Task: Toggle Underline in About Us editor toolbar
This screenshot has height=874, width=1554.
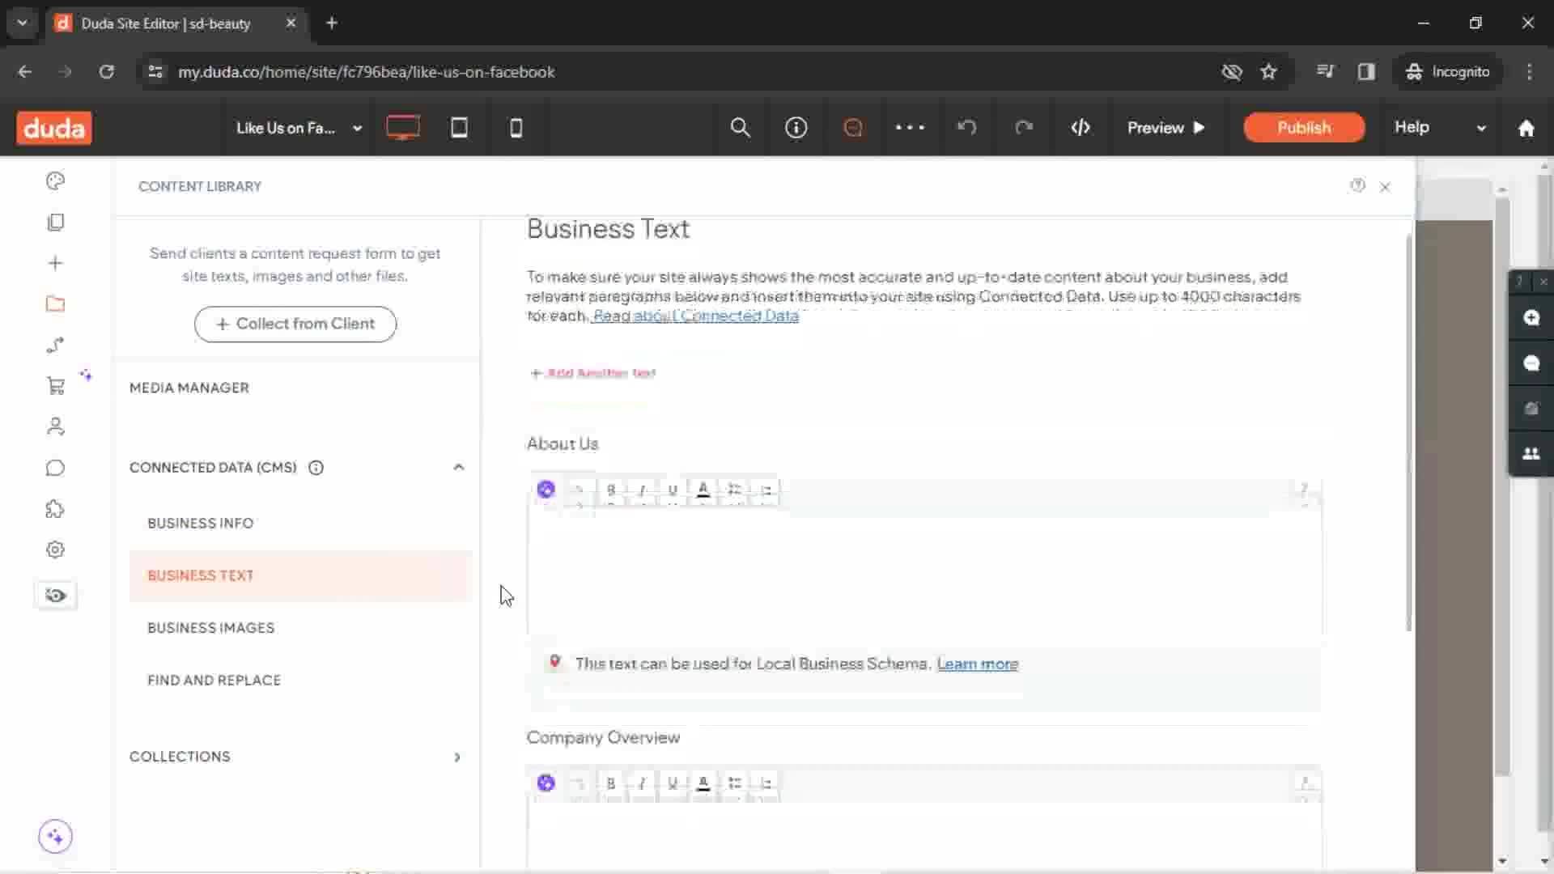Action: (x=673, y=490)
